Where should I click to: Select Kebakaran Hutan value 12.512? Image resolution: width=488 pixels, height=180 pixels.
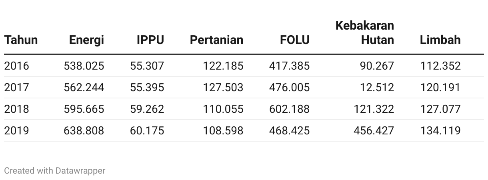377,87
